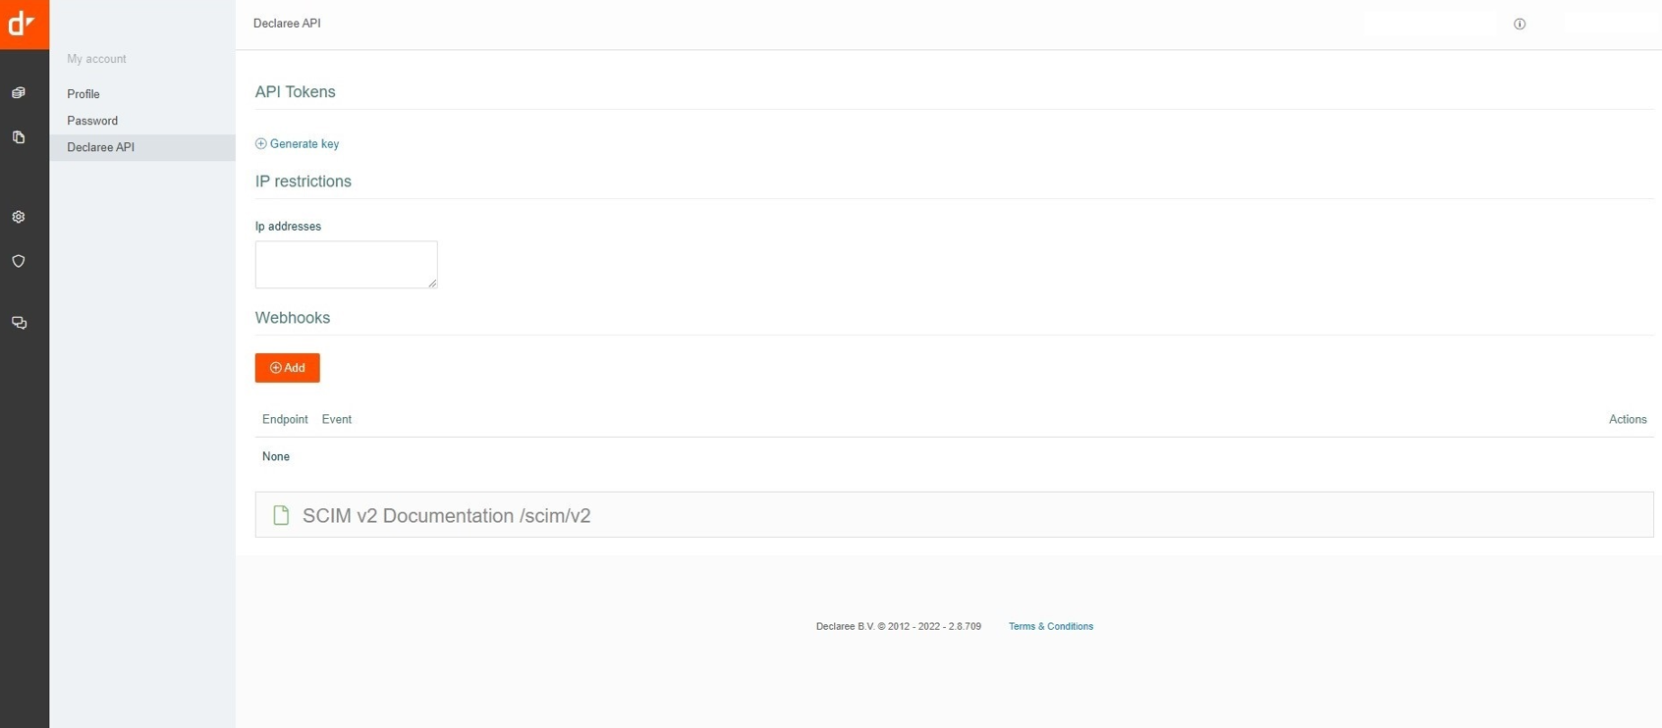Viewport: 1662px width, 728px height.
Task: Open SCIM v2 Documentation /scim/v2 link
Action: click(x=446, y=516)
